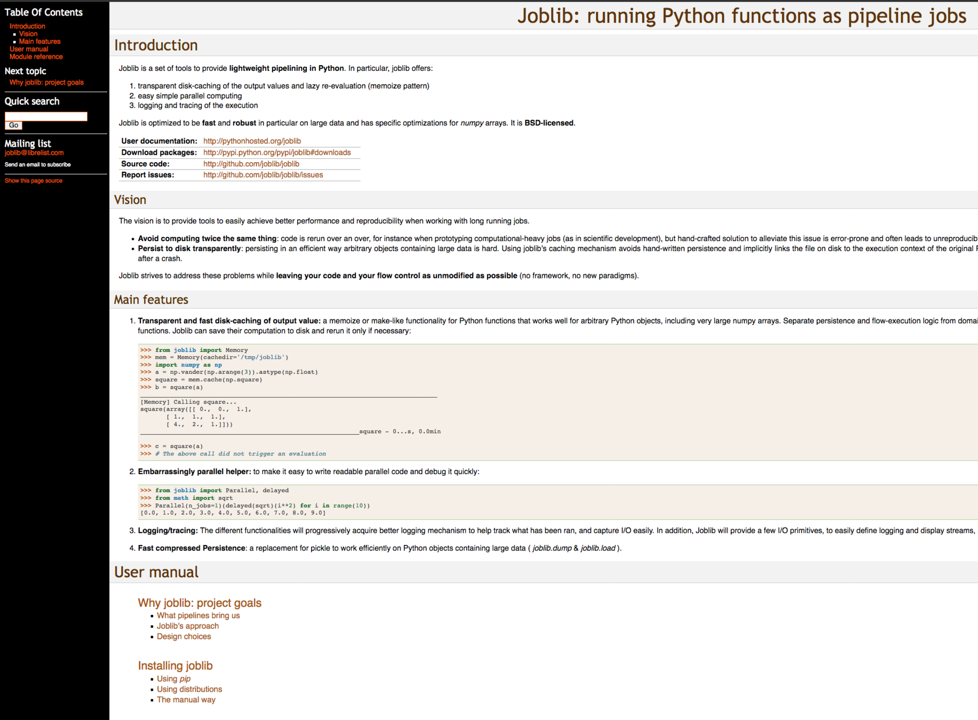Click the Introduction section heading
978x720 pixels.
coord(156,45)
